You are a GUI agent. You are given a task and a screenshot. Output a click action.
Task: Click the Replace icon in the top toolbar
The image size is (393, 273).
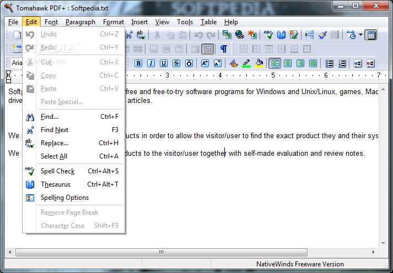pyautogui.click(x=141, y=35)
